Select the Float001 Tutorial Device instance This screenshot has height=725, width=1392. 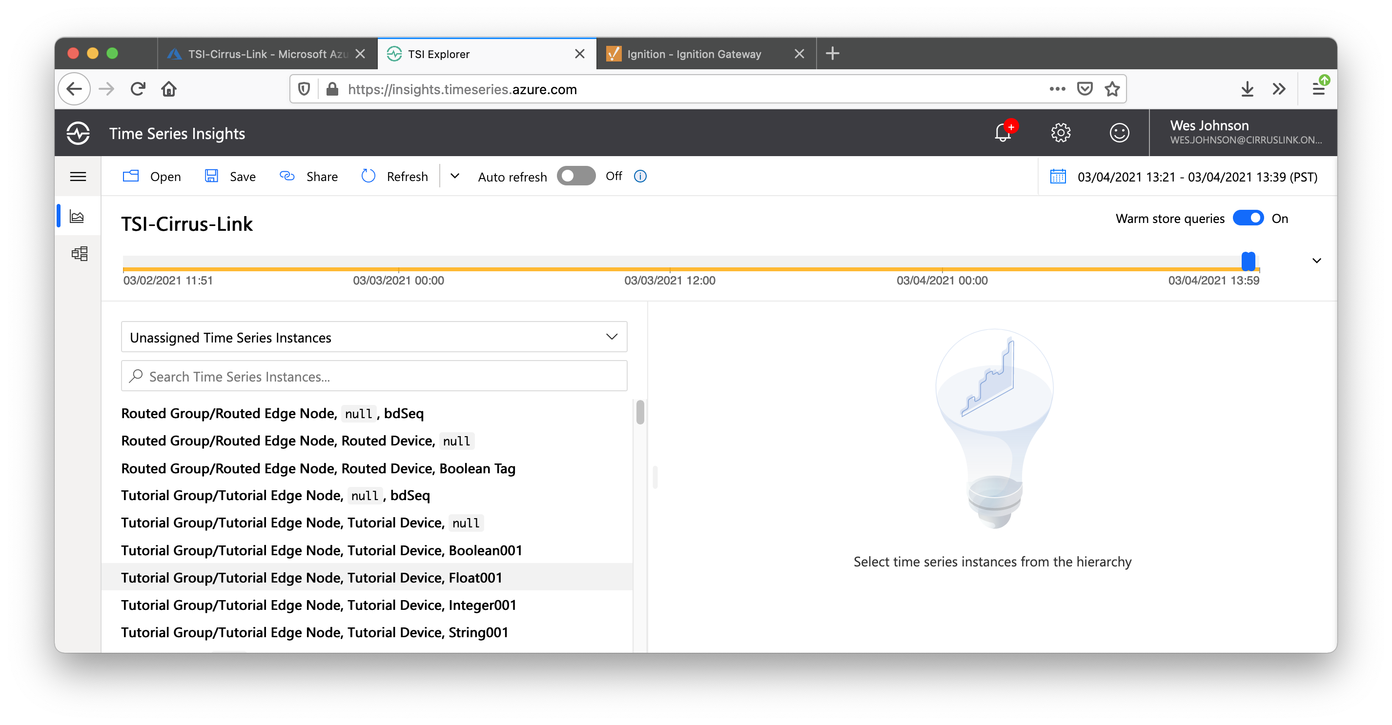coord(312,578)
